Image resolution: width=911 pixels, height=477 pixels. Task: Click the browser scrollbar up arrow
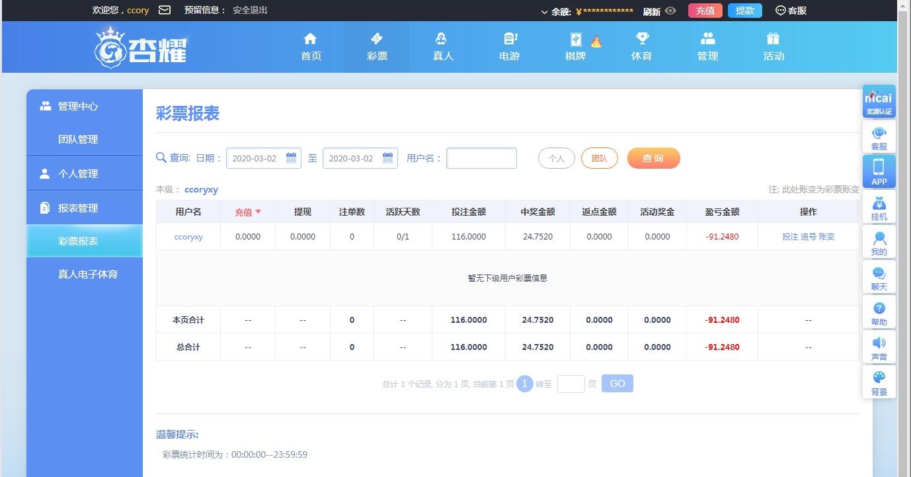[904, 6]
